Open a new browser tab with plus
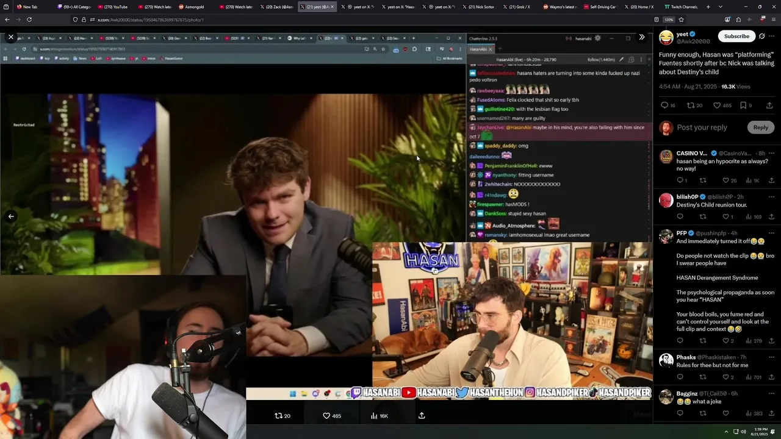The image size is (781, 439). 708,7
